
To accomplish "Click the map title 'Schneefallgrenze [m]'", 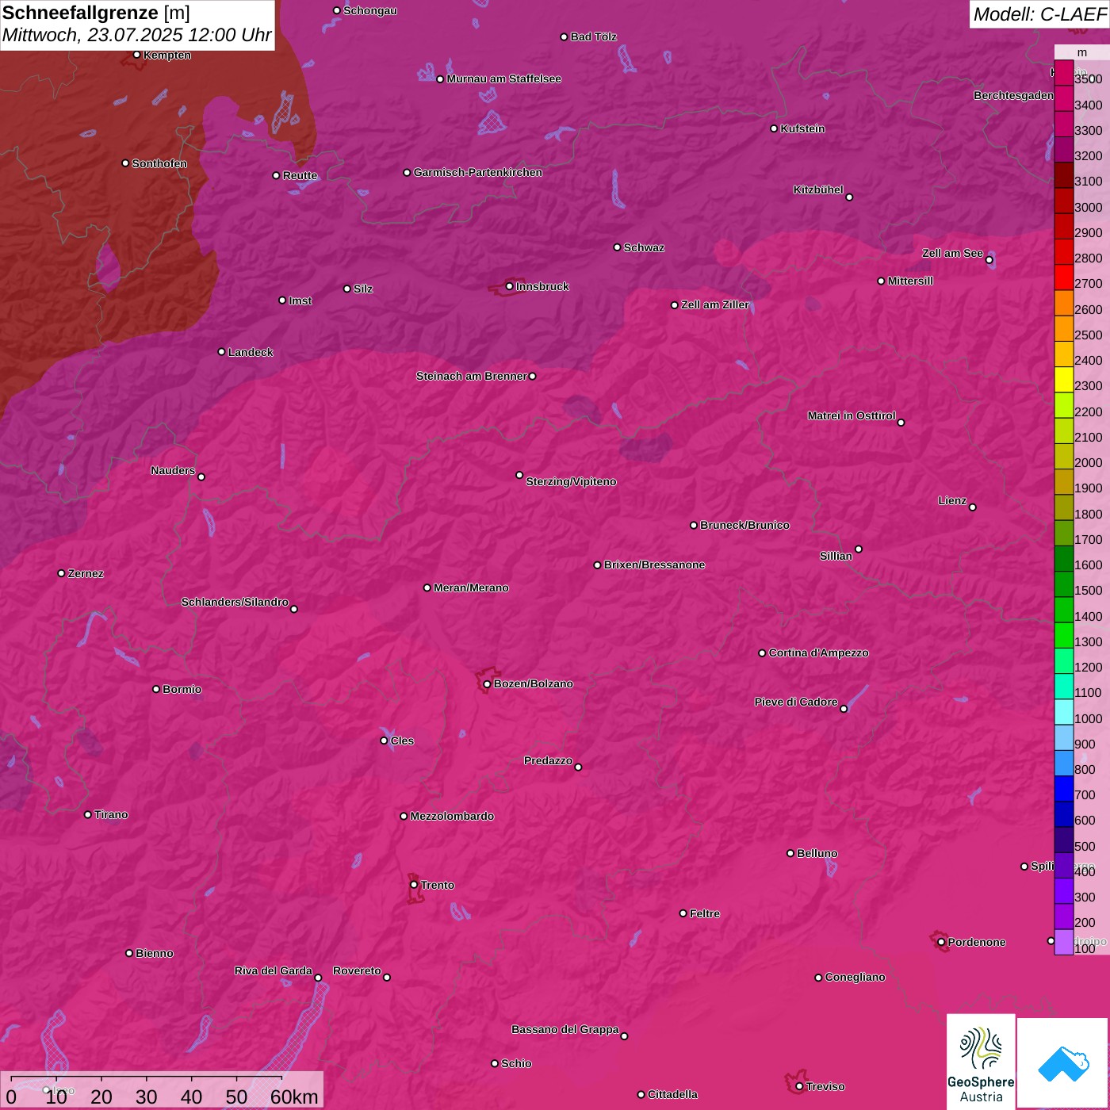I will pos(96,13).
